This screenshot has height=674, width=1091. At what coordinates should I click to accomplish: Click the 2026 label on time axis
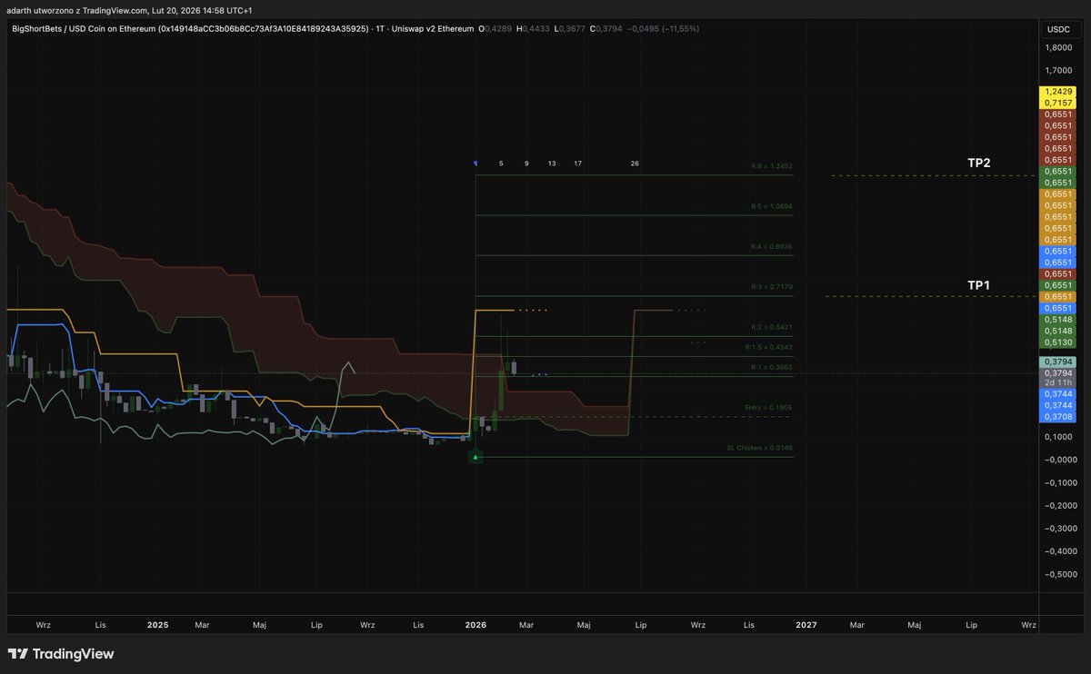(475, 625)
